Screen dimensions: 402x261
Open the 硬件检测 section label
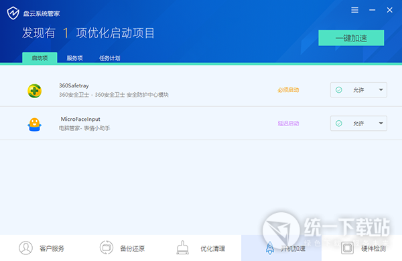point(374,248)
